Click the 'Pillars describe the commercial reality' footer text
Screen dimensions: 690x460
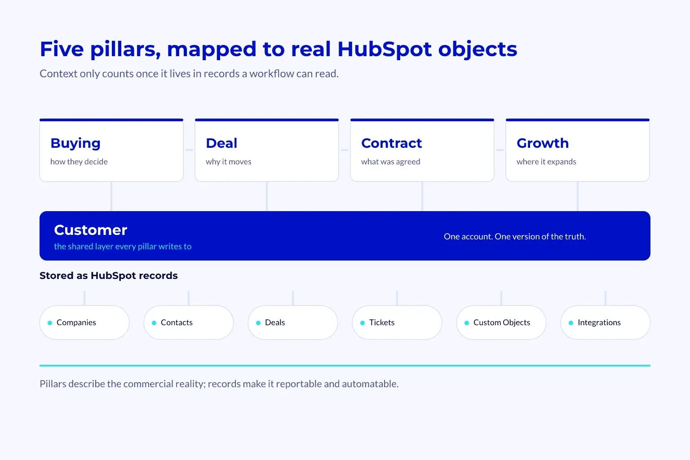tap(219, 384)
